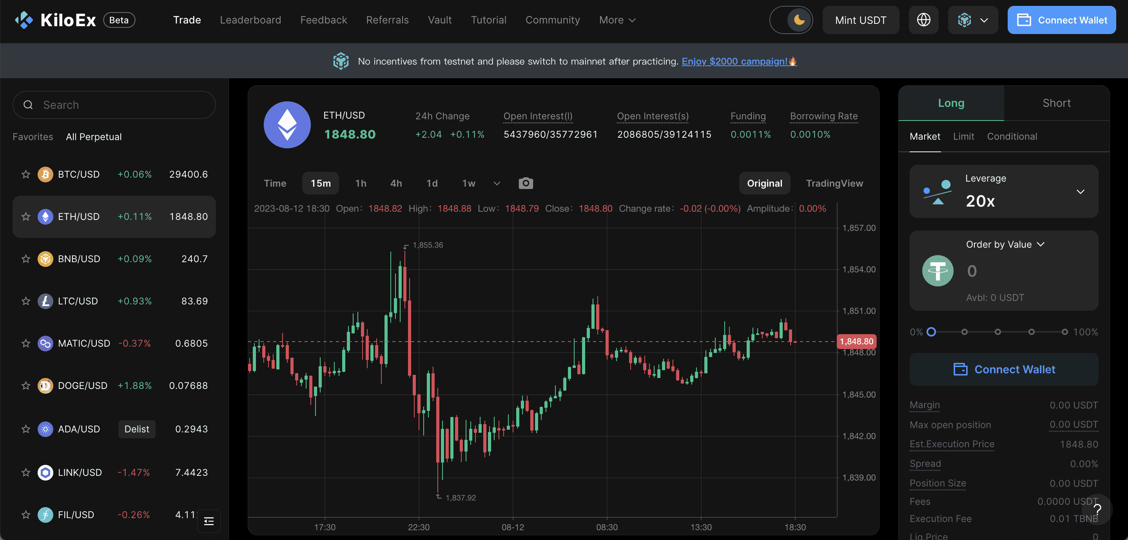Viewport: 1128px width, 540px height.
Task: Take a chart screenshot with camera icon
Action: point(526,183)
